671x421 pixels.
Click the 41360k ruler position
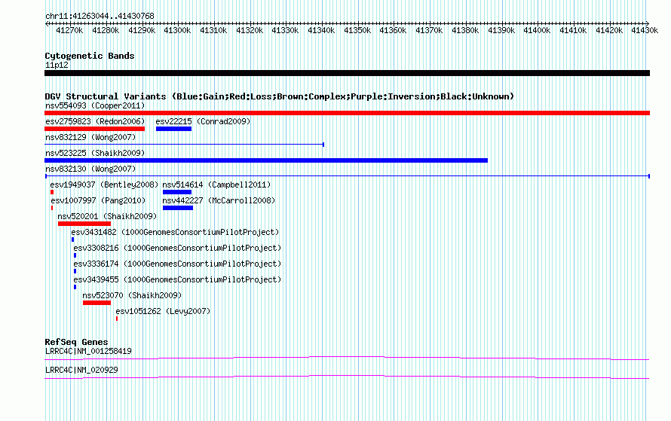(393, 30)
